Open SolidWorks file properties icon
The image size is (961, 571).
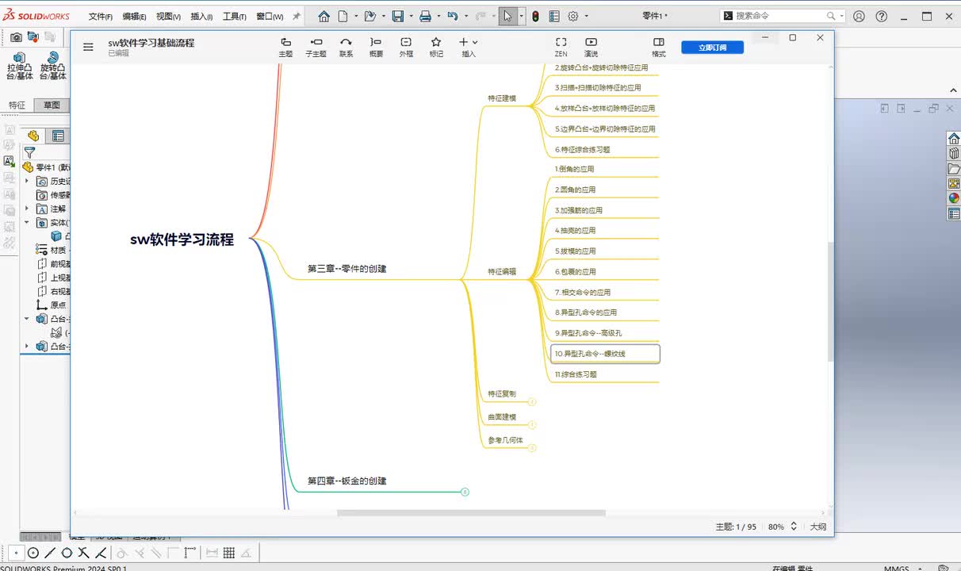tap(554, 16)
